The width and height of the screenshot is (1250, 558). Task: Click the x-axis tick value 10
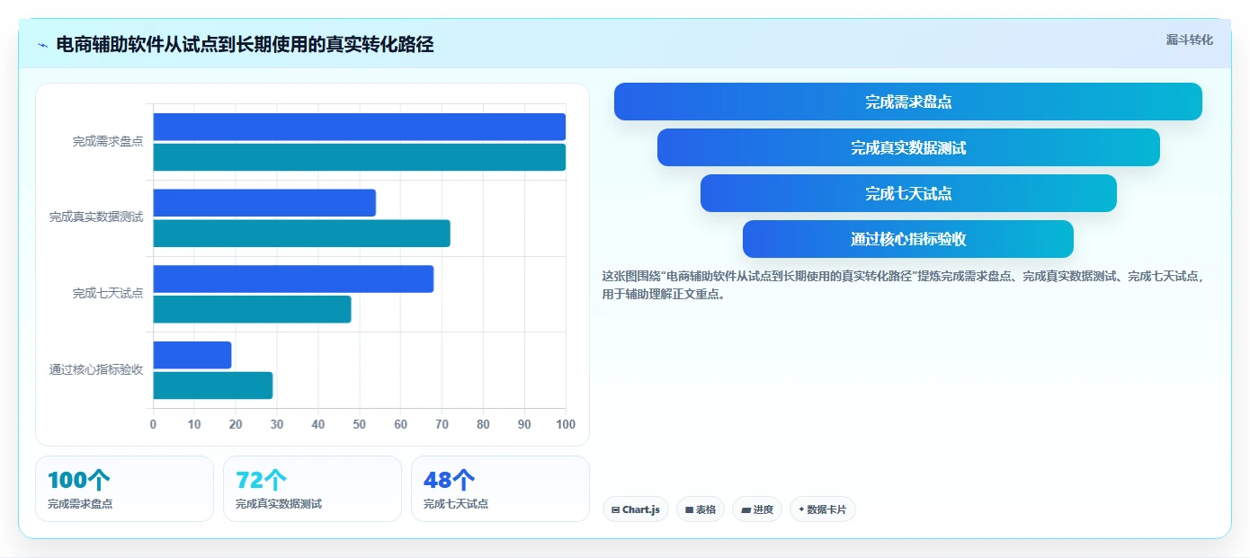click(x=194, y=424)
